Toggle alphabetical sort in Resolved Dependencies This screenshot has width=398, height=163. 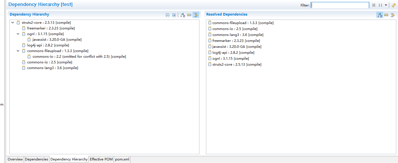pyautogui.click(x=380, y=15)
